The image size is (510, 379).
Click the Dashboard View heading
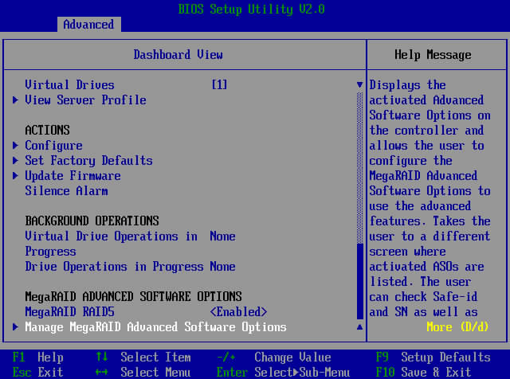point(178,55)
